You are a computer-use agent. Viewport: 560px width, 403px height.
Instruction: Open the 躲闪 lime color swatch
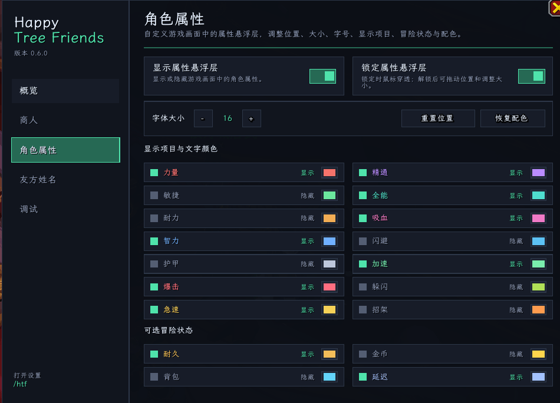pos(538,286)
